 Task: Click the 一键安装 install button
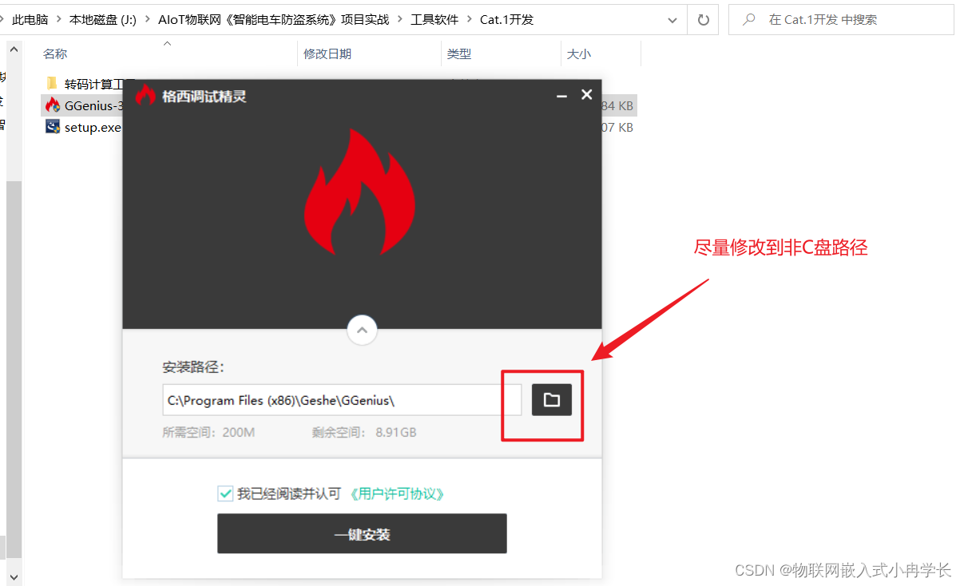(x=362, y=533)
